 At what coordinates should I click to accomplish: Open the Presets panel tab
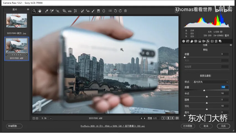pyautogui.click(x=216, y=41)
